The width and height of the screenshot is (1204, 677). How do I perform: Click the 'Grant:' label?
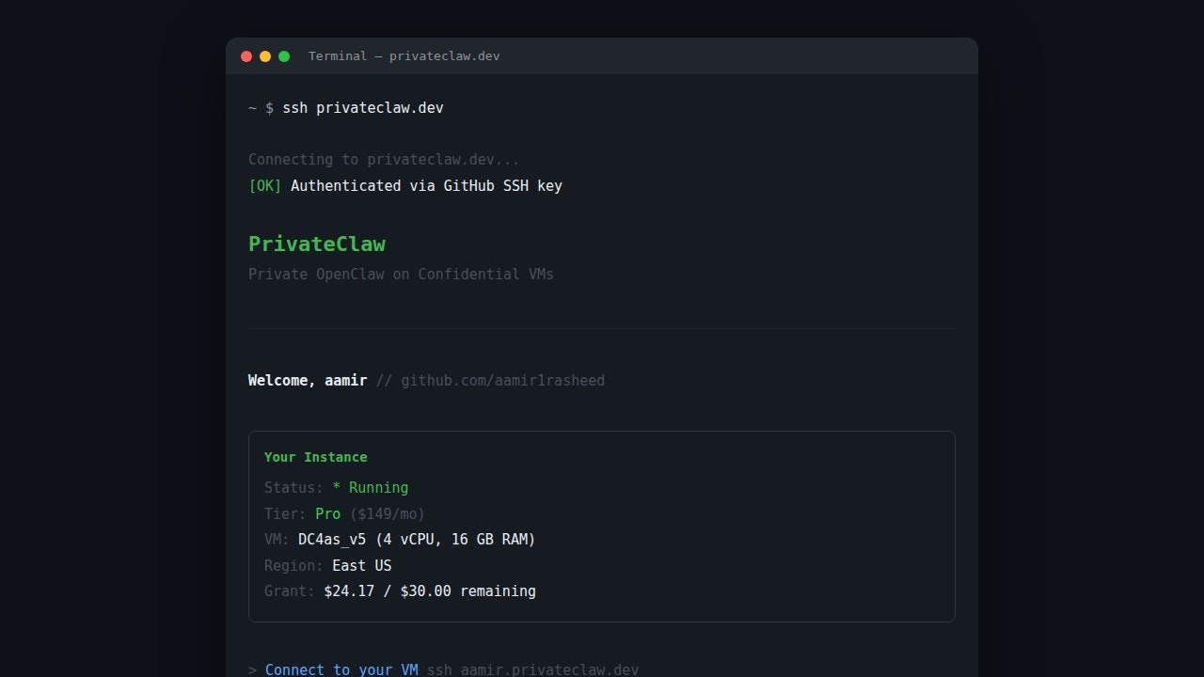tap(290, 591)
